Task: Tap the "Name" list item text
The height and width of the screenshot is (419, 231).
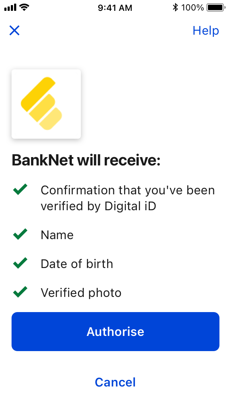Action: 57,235
